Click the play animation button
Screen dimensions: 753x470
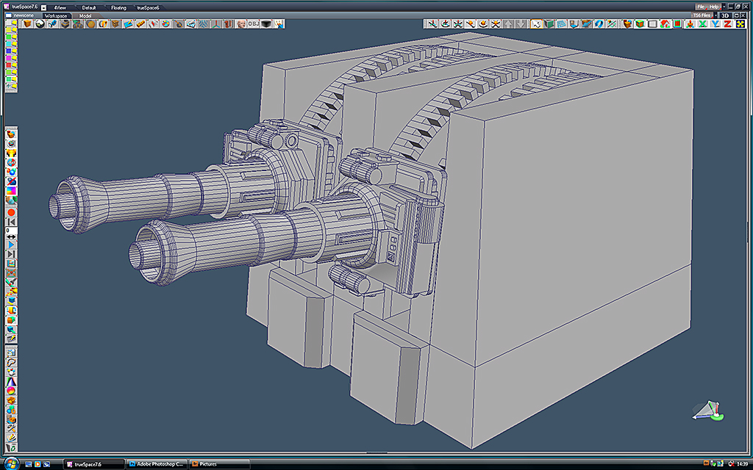[x=11, y=245]
